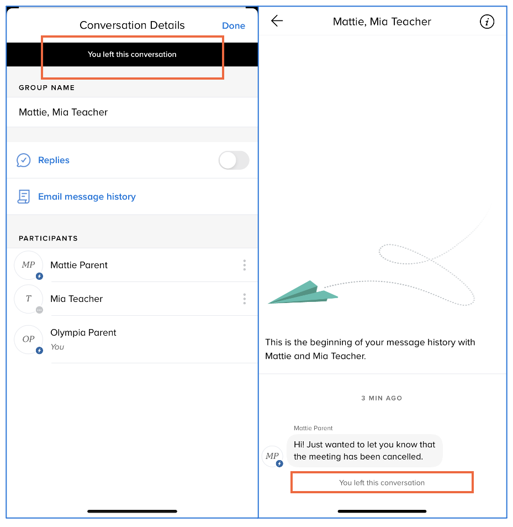Open conversation info icon

[x=486, y=22]
